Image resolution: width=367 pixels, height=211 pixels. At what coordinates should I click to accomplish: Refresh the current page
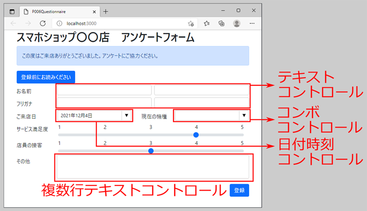tap(43, 23)
